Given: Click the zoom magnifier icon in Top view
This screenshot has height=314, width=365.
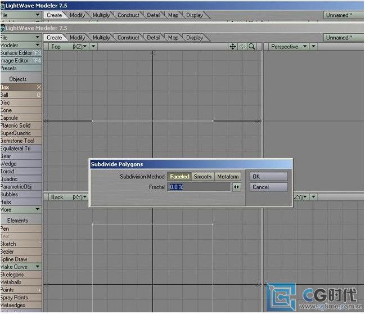Looking at the screenshot, I should tap(251, 47).
